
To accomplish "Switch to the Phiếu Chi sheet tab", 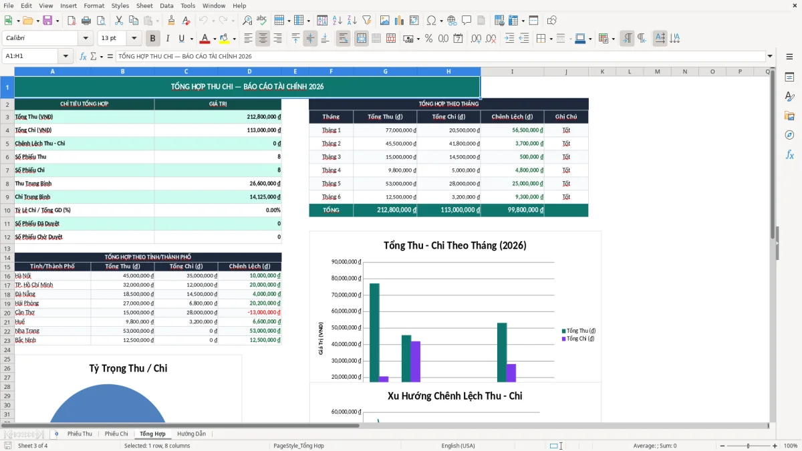I will [116, 434].
